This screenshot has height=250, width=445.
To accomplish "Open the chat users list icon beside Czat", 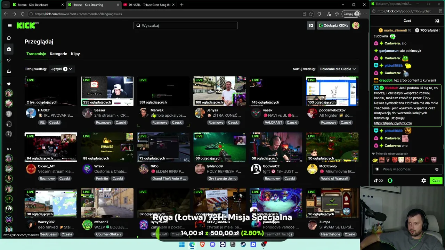I will click(x=437, y=21).
